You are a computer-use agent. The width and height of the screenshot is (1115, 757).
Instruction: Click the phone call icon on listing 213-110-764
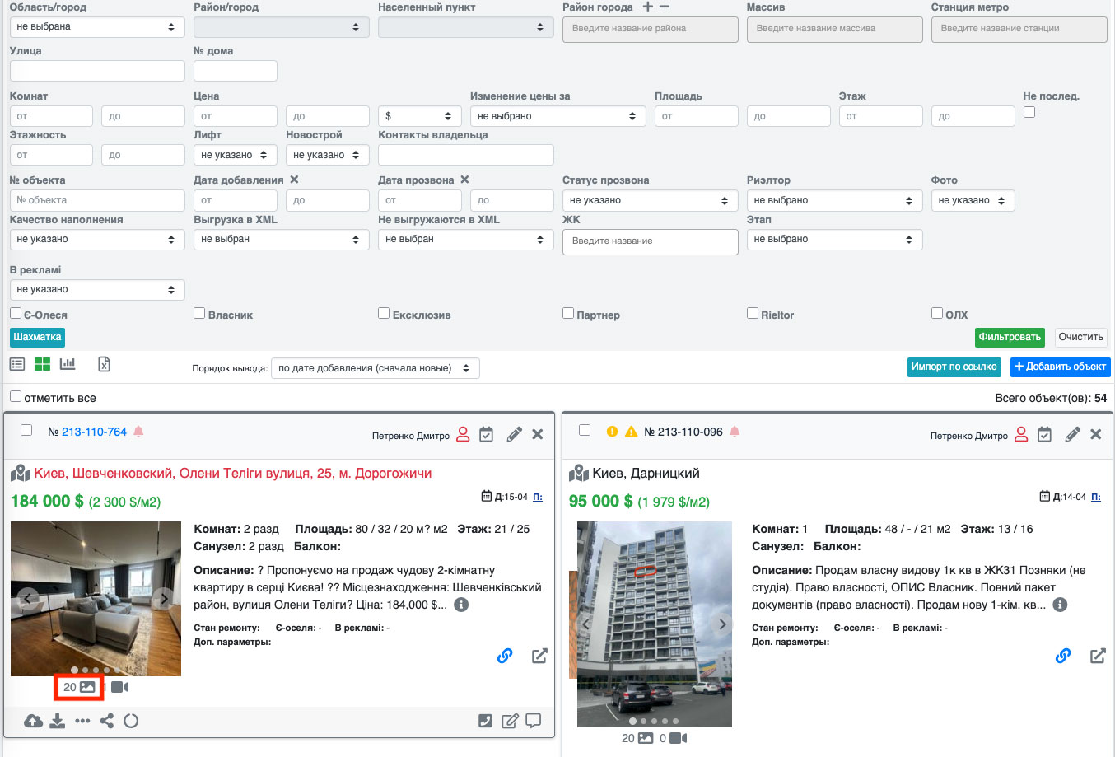(x=485, y=722)
